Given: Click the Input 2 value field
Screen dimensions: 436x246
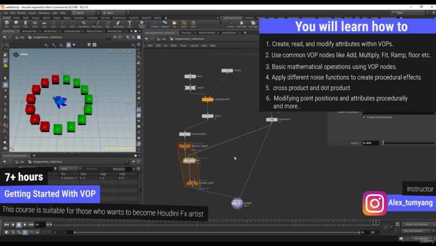Looking at the screenshot, I should 371,143.
